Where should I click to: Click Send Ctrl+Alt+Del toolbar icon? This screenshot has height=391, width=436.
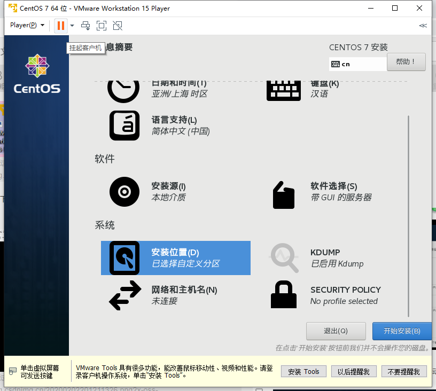click(85, 26)
